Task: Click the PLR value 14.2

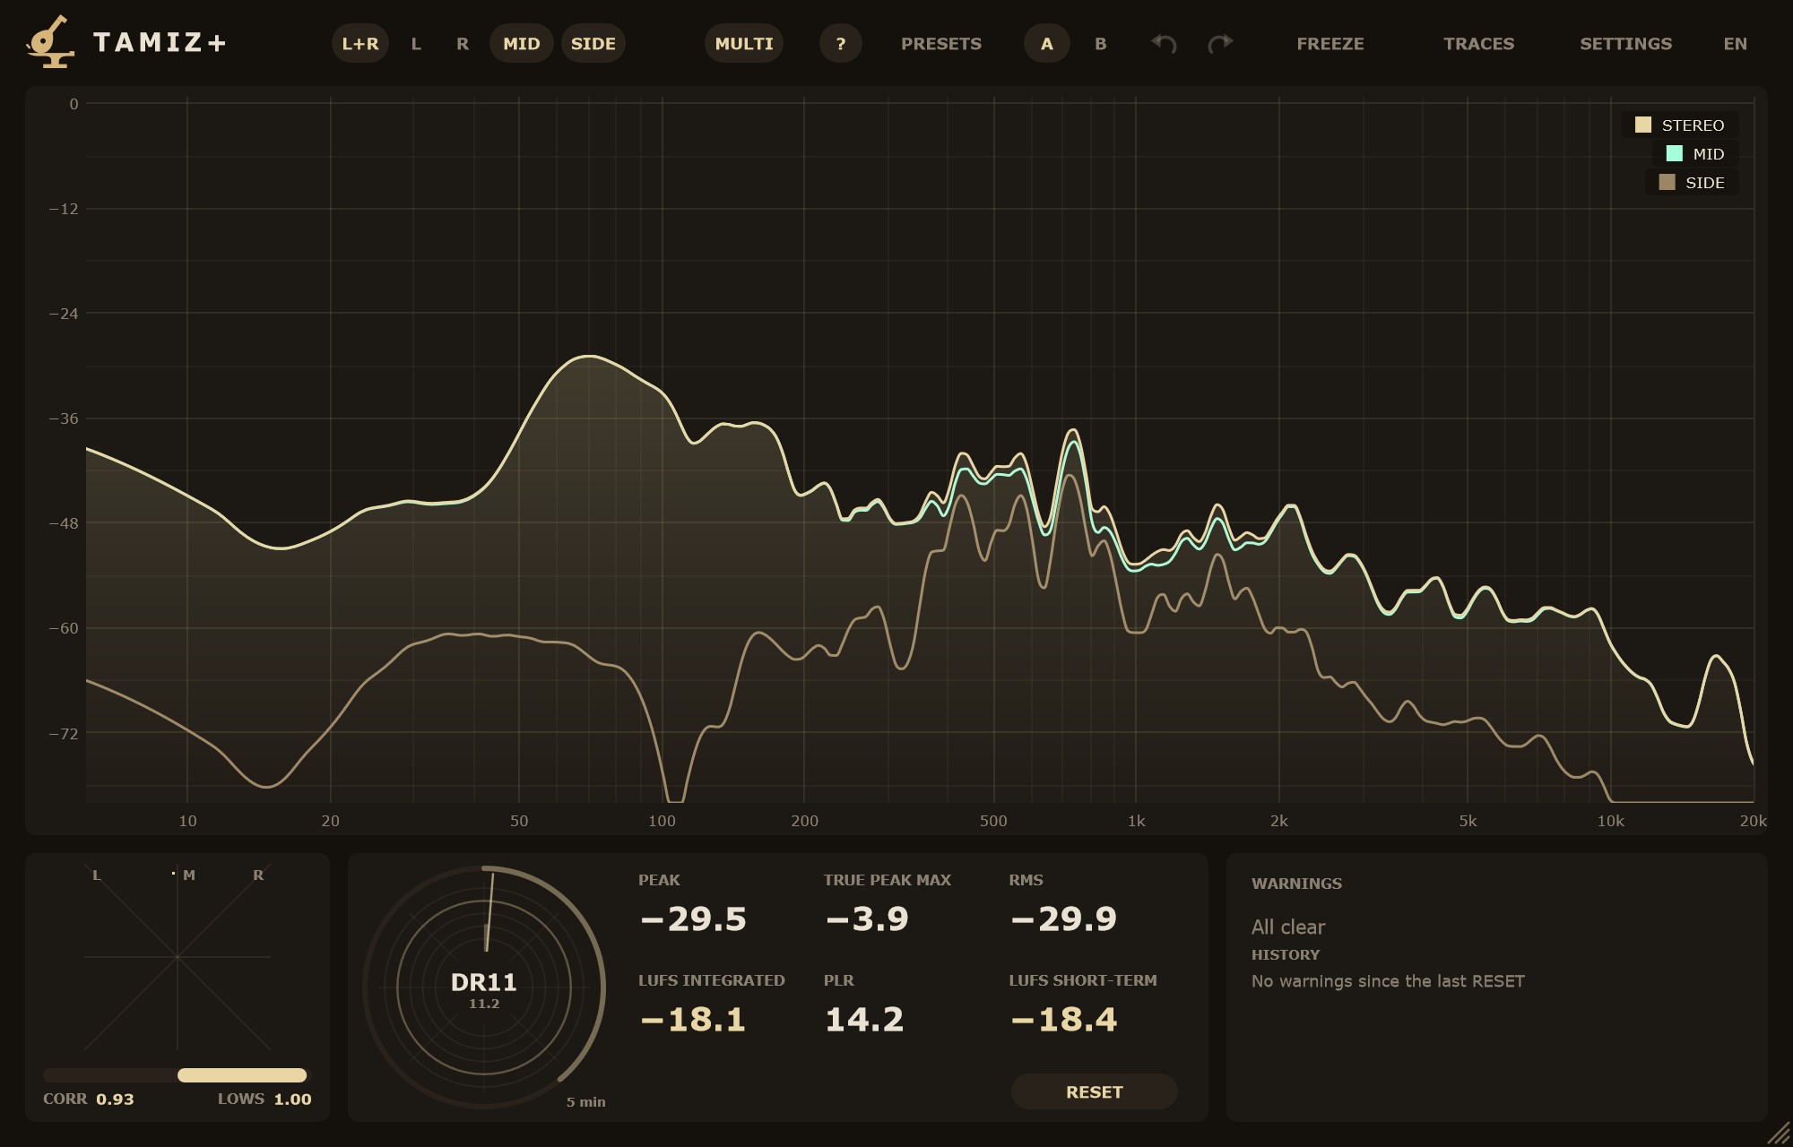Action: coord(864,1020)
